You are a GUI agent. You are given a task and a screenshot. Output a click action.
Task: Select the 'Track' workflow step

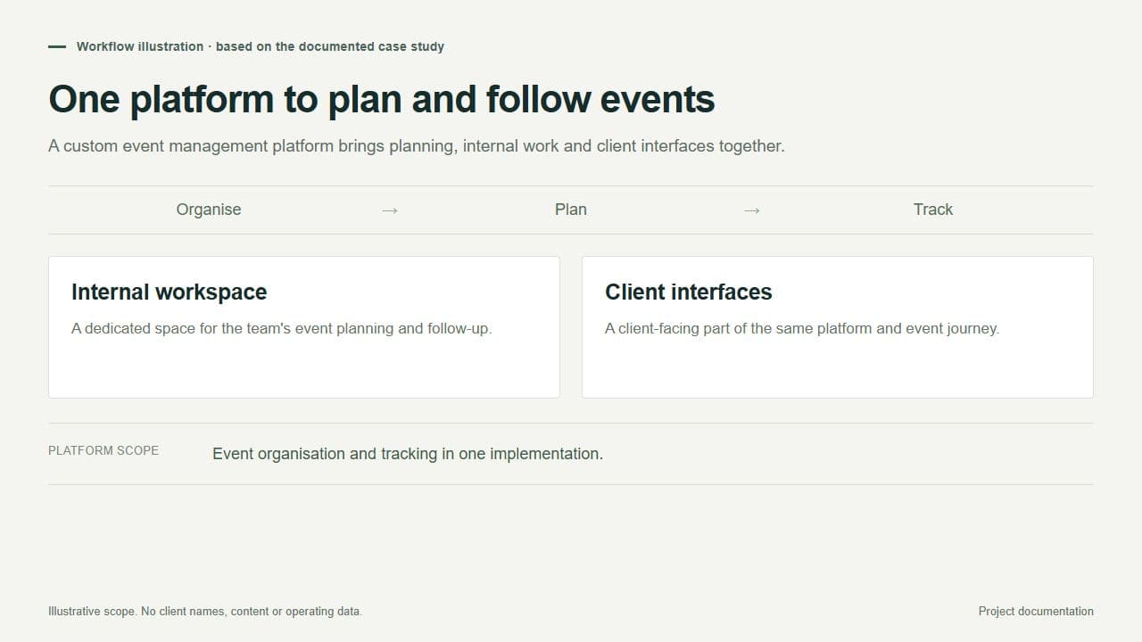pyautogui.click(x=933, y=210)
